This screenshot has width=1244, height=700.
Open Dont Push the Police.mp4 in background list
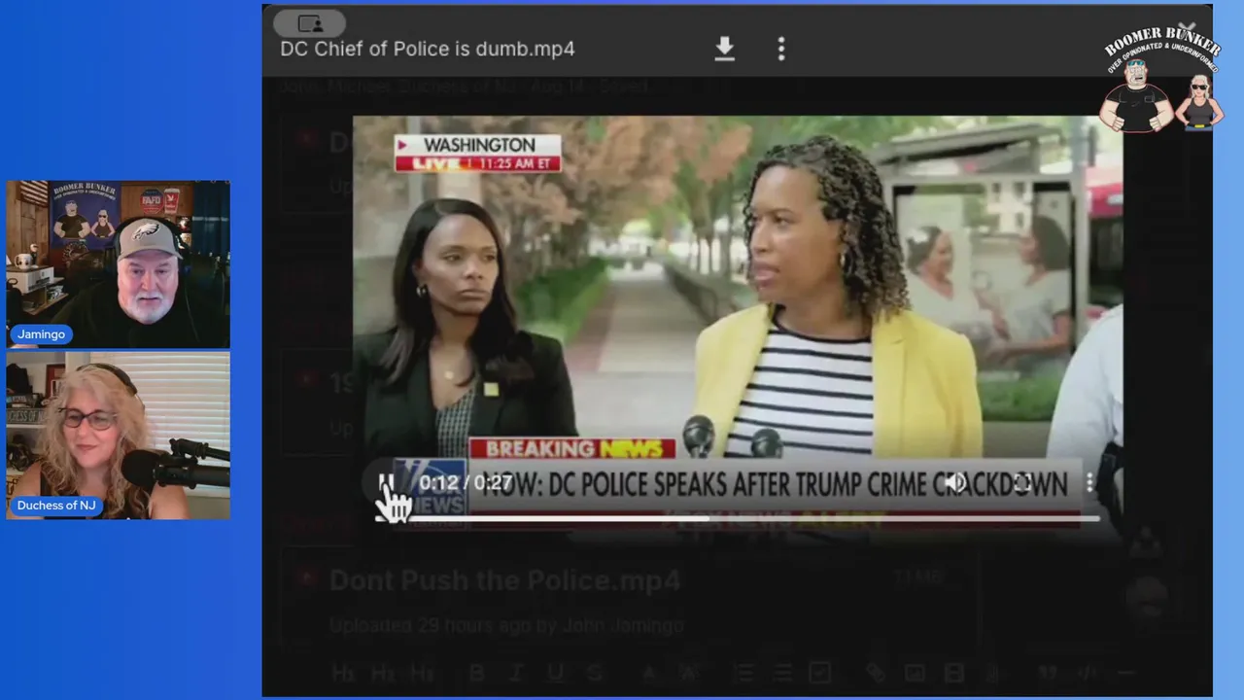[504, 580]
